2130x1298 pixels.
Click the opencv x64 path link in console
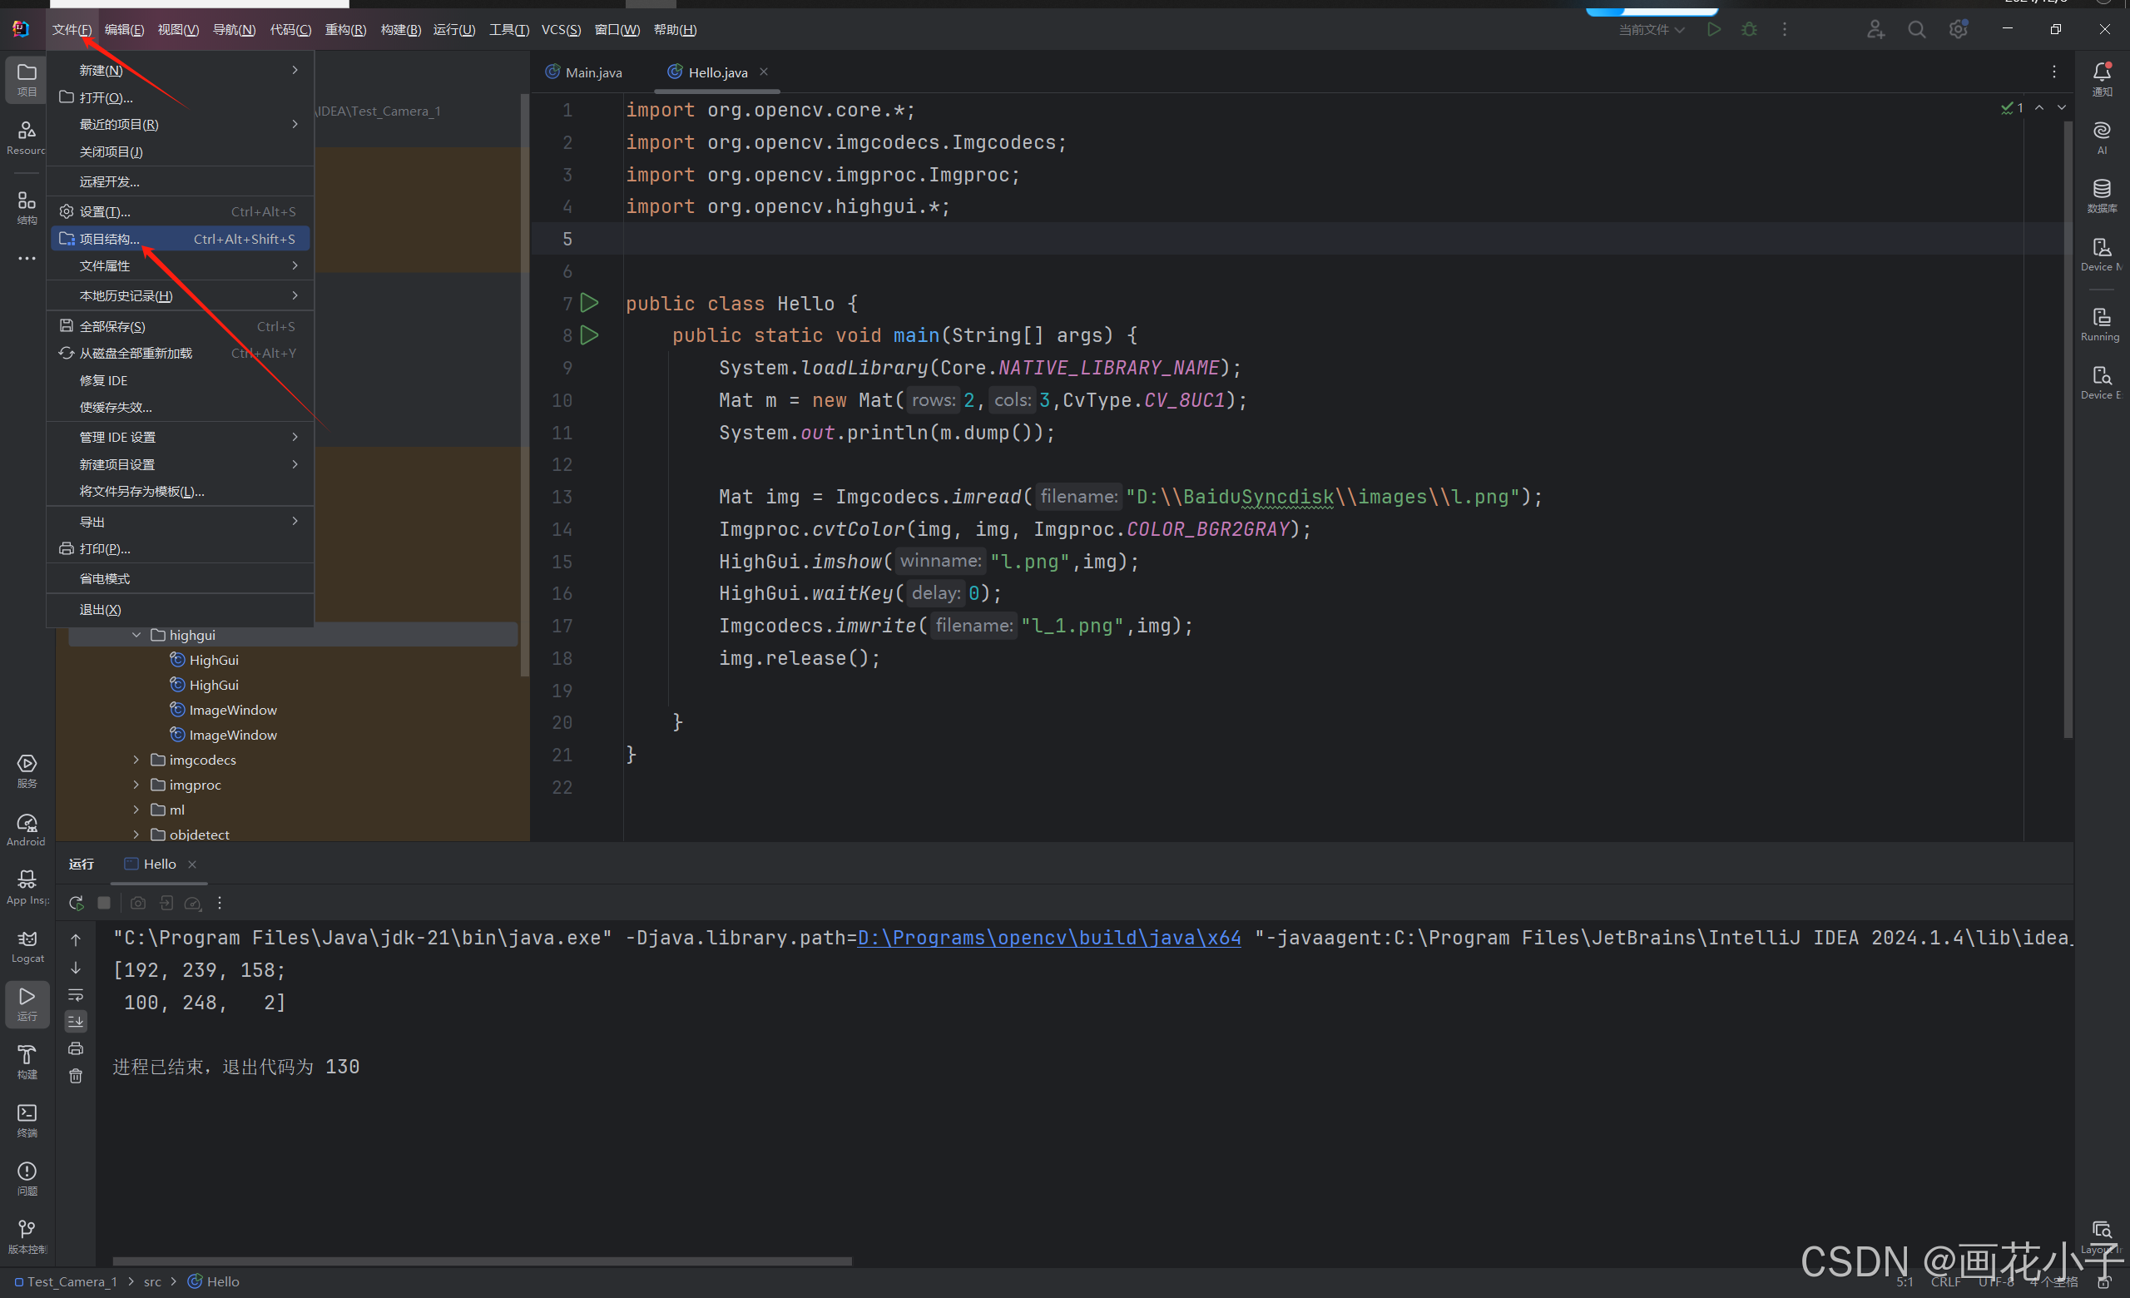pos(1048,938)
